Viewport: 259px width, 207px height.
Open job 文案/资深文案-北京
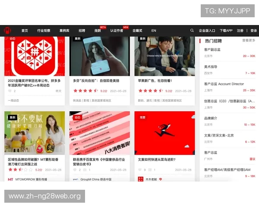point(230,138)
